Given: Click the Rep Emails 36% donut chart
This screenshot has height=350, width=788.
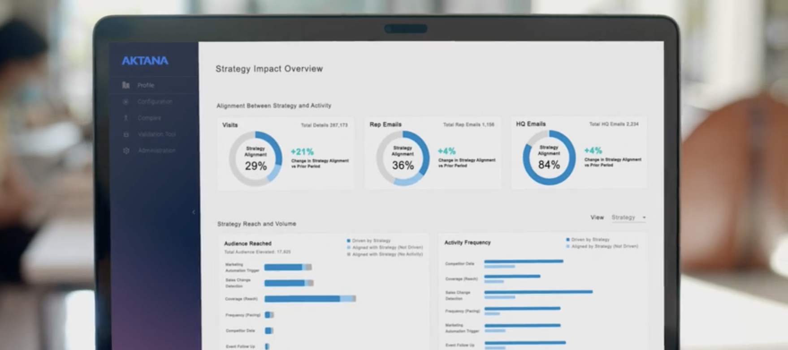Looking at the screenshot, I should coord(403,158).
